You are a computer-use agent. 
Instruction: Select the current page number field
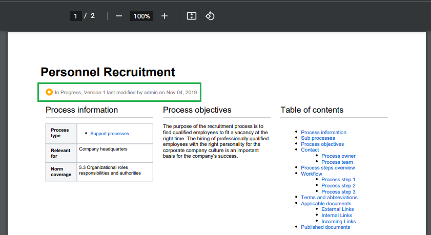coord(76,16)
